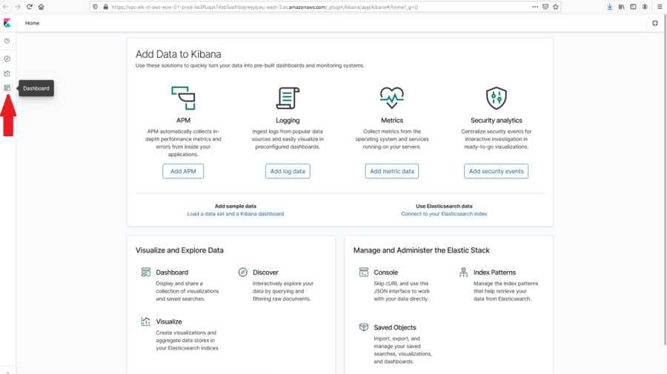Click the Kibana logo in top-left

(x=7, y=23)
